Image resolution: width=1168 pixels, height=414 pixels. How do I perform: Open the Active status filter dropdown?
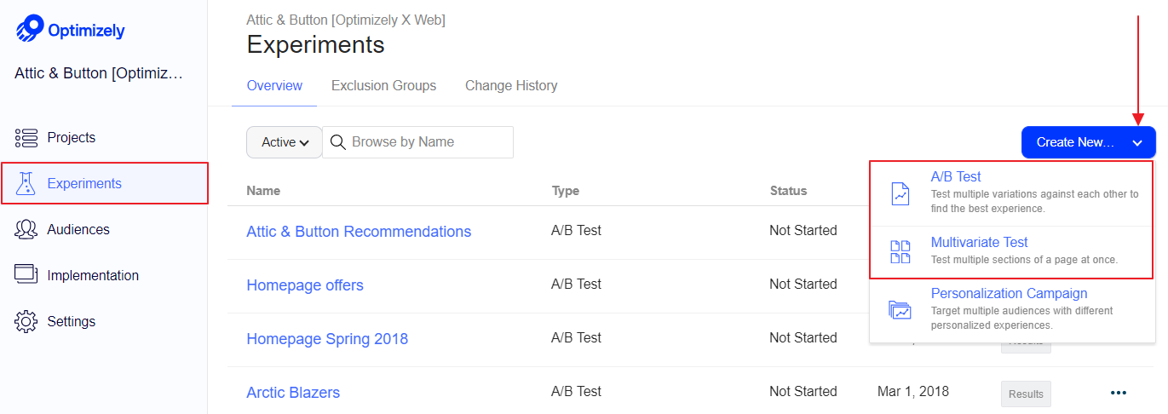click(x=284, y=142)
